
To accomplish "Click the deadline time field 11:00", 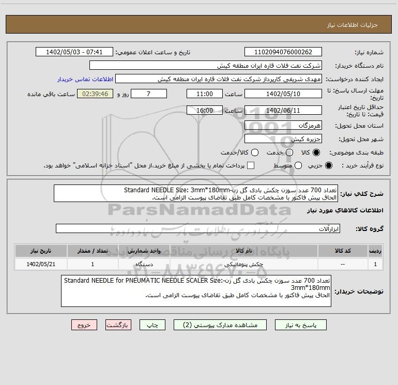I will tap(205, 94).
